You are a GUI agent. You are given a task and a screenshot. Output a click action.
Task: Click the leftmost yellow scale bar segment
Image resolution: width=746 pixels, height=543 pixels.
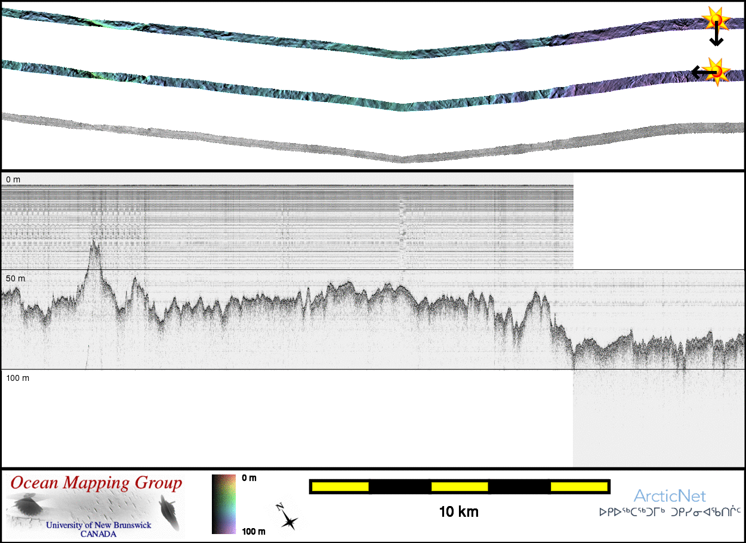pos(340,487)
